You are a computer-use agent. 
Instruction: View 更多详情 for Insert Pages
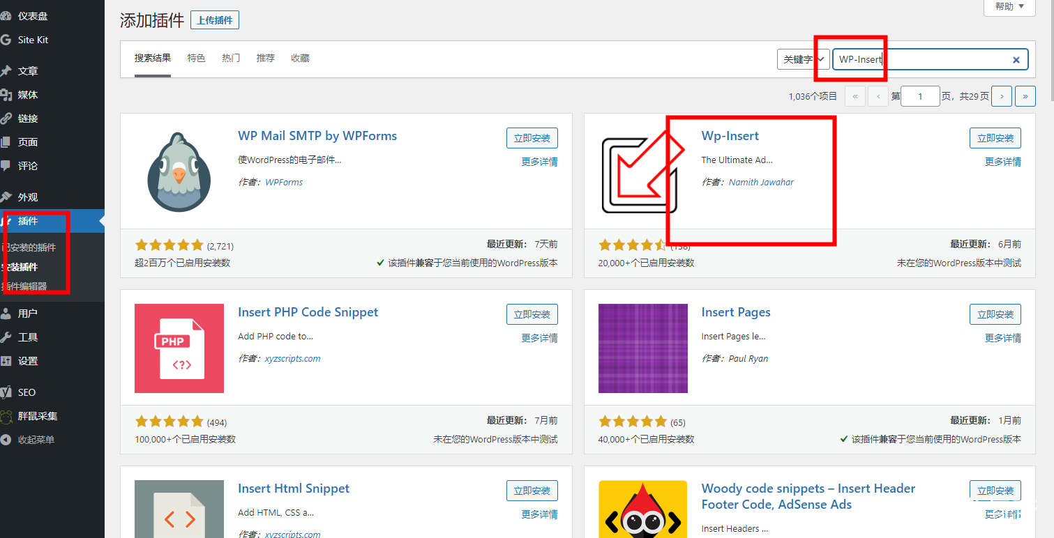tap(1003, 338)
